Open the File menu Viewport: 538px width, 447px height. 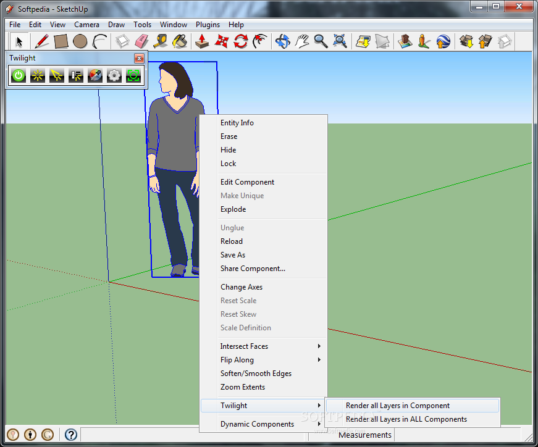point(15,25)
